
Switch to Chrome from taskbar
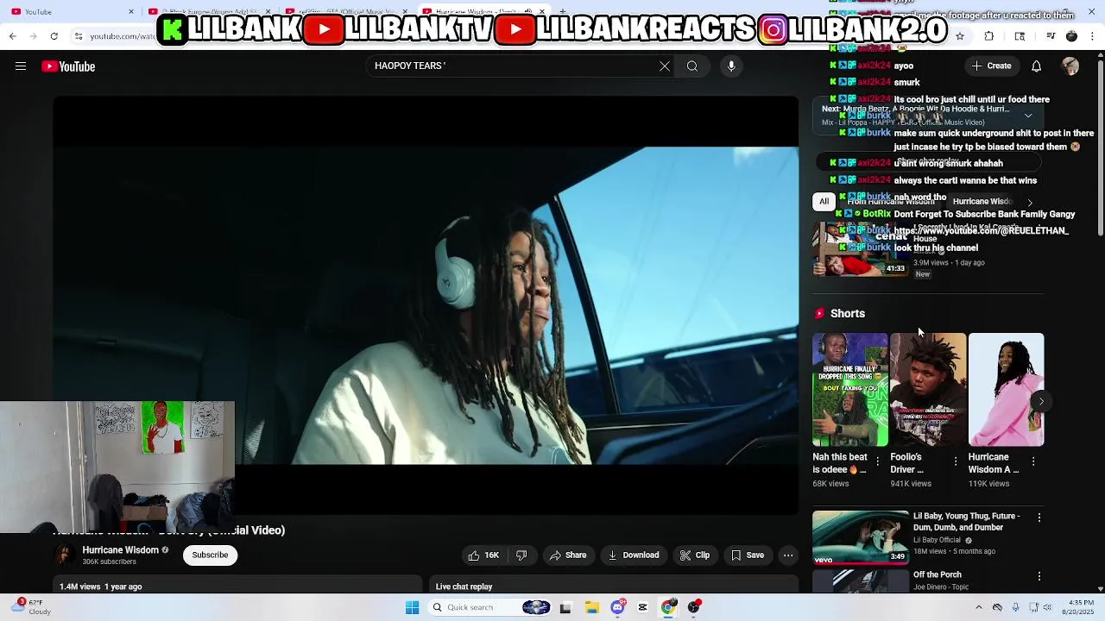667,607
